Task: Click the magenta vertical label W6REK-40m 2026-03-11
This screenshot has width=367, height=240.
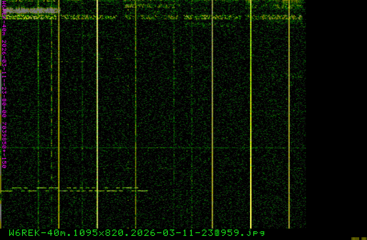Action: 4,85
